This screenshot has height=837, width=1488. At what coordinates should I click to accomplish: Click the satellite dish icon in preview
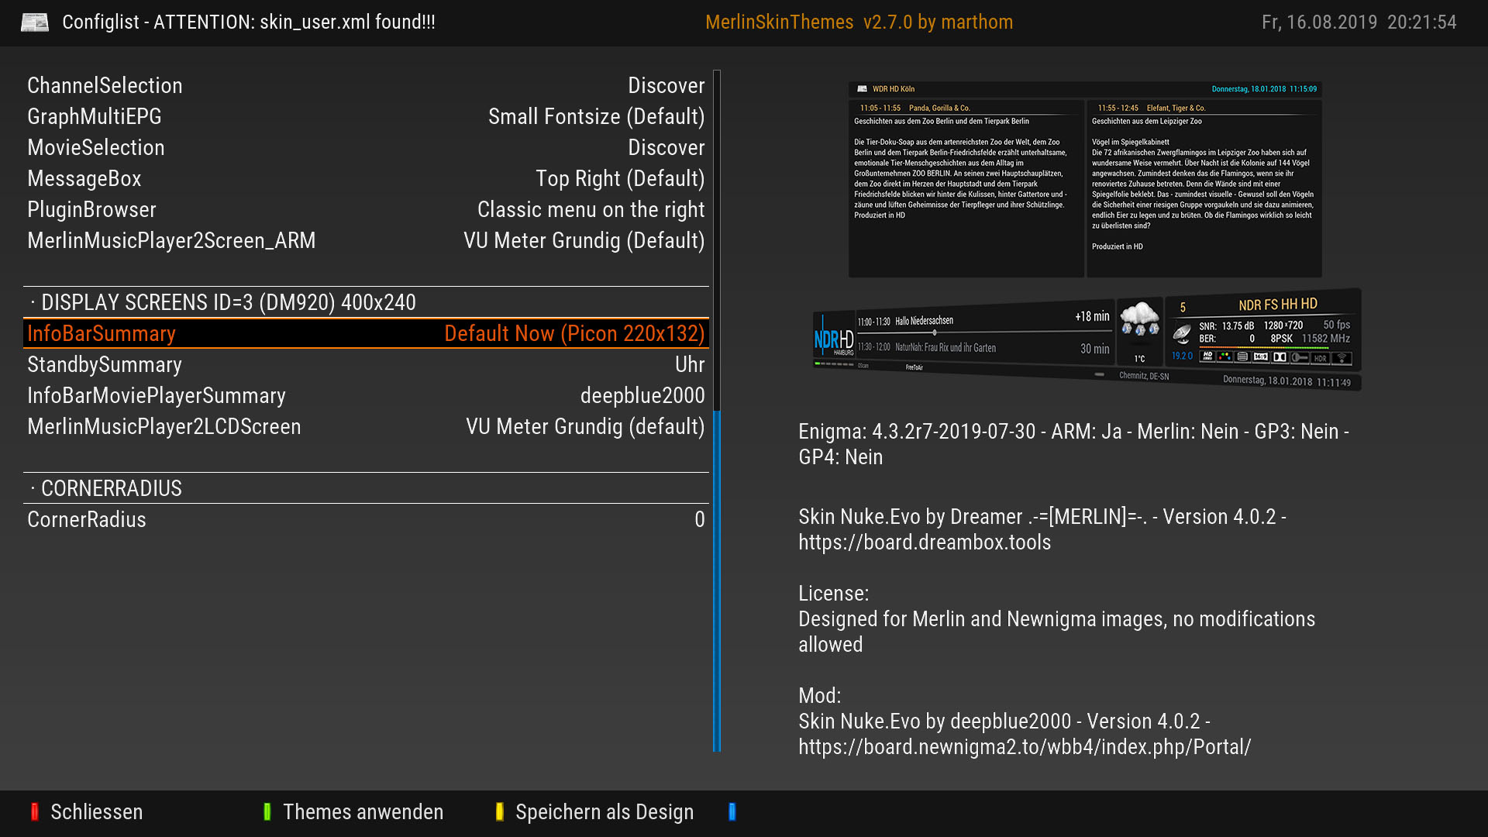(x=1181, y=334)
